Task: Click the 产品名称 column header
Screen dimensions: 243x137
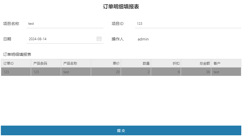Action: [x=76, y=63]
